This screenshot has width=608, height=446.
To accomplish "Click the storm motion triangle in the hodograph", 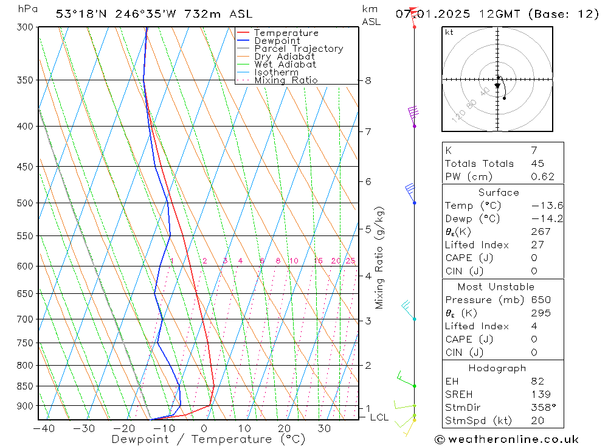I will tap(497, 85).
